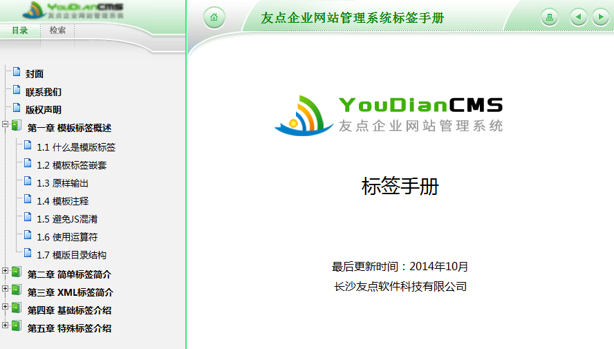
Task: Click page icon beside 1.3 原样输出
Action: coord(28,182)
